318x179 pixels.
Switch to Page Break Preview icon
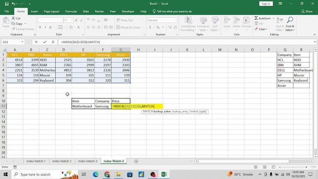273,167
